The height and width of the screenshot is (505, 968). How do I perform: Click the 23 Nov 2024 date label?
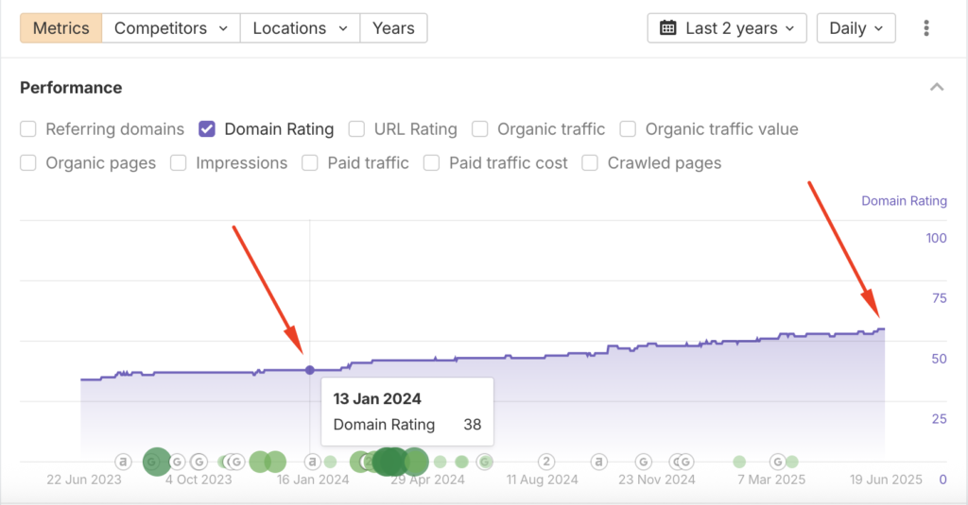point(657,480)
